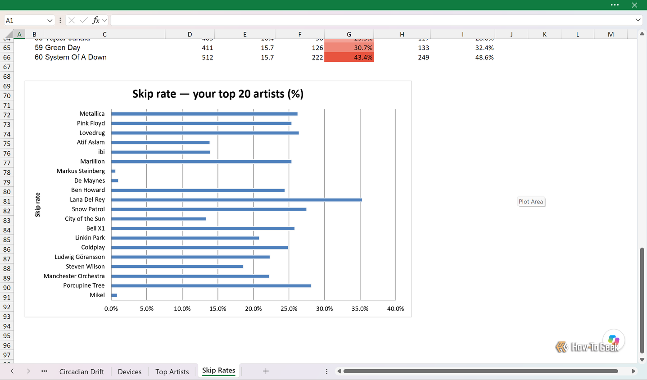Select the Skip Rates sheet tab
Screen dimensions: 647x380
[x=219, y=371]
